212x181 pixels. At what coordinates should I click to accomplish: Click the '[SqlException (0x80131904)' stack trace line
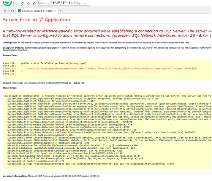[x=107, y=96]
